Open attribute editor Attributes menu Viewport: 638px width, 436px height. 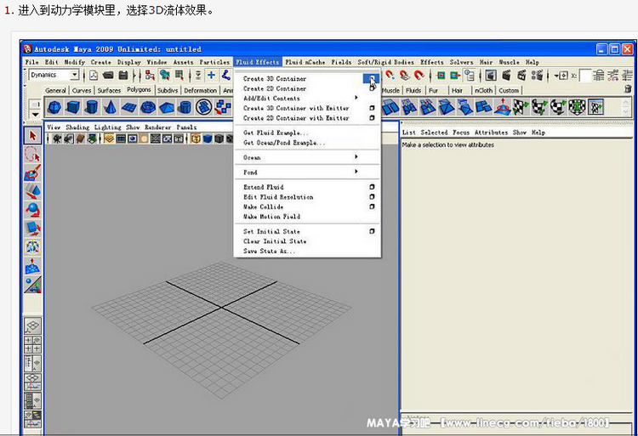(x=491, y=133)
